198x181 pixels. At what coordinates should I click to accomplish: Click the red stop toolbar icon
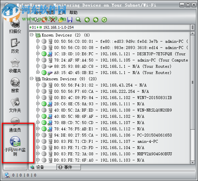[x=44, y=20]
